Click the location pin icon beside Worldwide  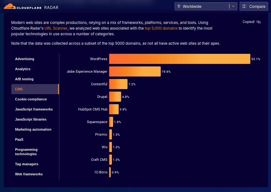pos(179,6)
